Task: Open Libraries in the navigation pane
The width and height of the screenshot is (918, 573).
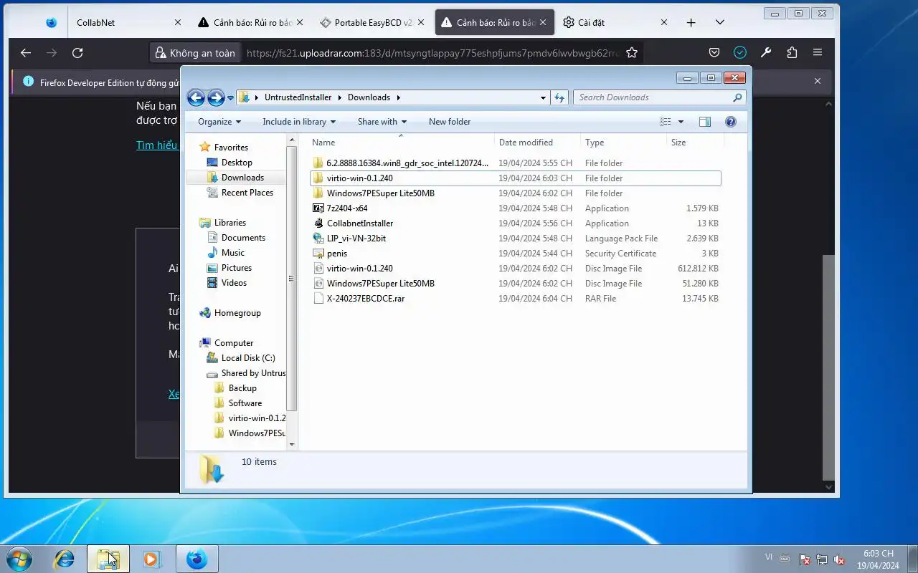Action: [229, 223]
